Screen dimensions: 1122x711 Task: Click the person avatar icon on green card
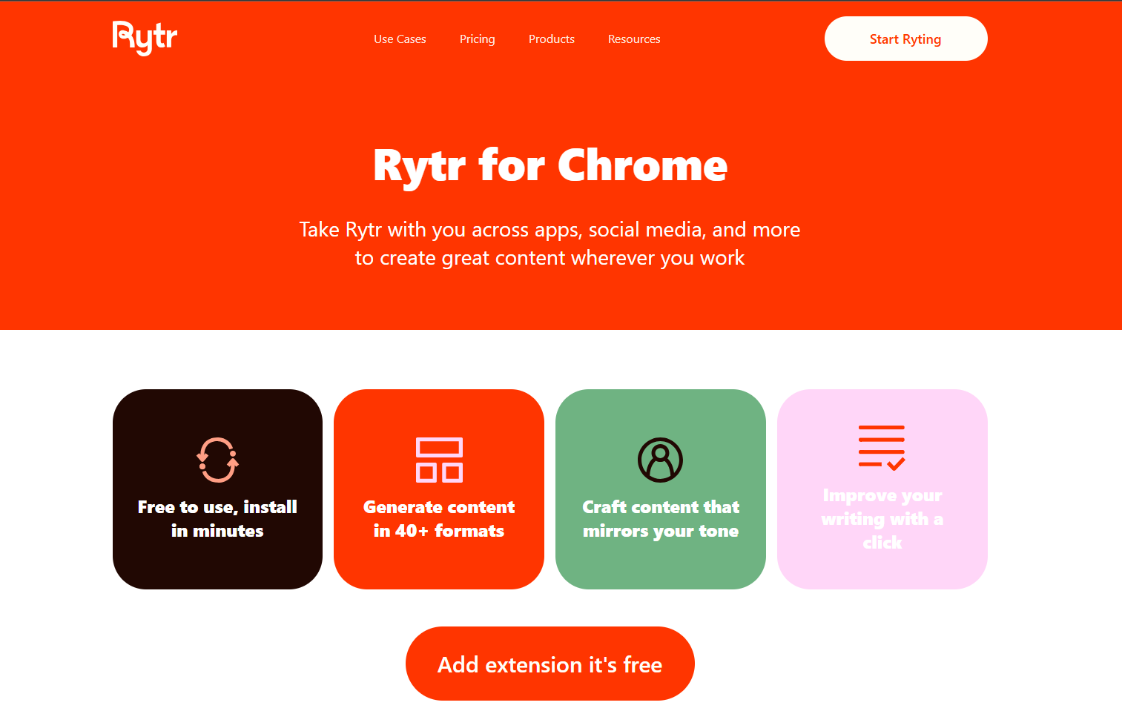click(x=660, y=459)
